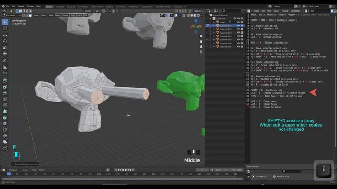Switch to the Shading workspace tab

[x=110, y=7]
